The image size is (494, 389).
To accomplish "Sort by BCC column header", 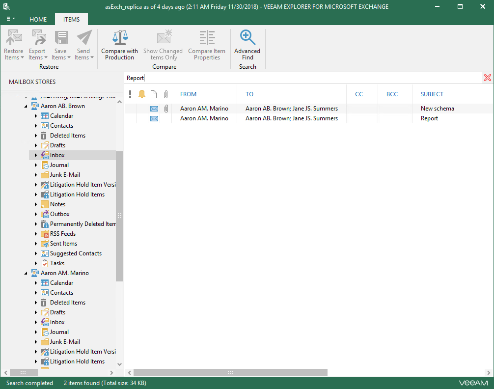I will point(392,94).
